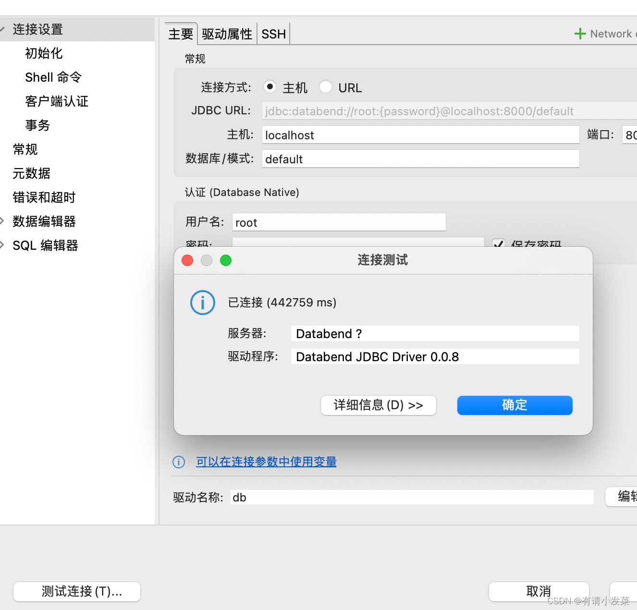Image resolution: width=637 pixels, height=610 pixels.
Task: Select the 客户端认证 settings item
Action: tap(56, 101)
